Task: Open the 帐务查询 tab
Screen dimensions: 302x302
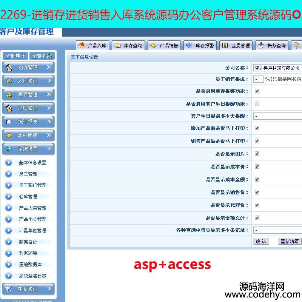Action: point(272,45)
